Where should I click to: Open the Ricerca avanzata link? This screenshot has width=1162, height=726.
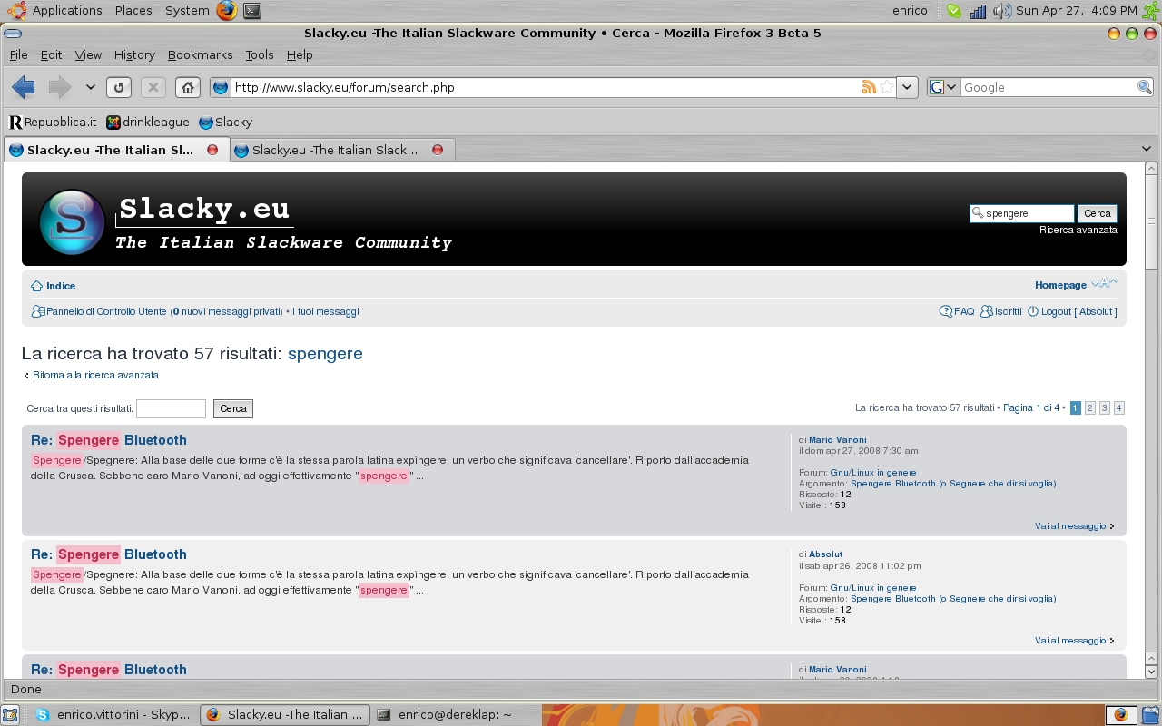pos(1078,231)
